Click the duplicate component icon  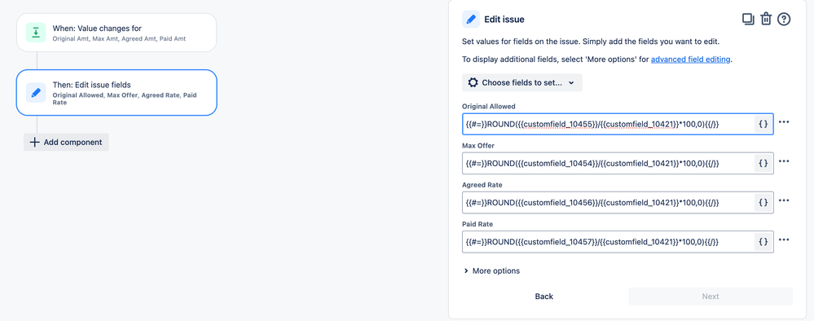coord(748,20)
